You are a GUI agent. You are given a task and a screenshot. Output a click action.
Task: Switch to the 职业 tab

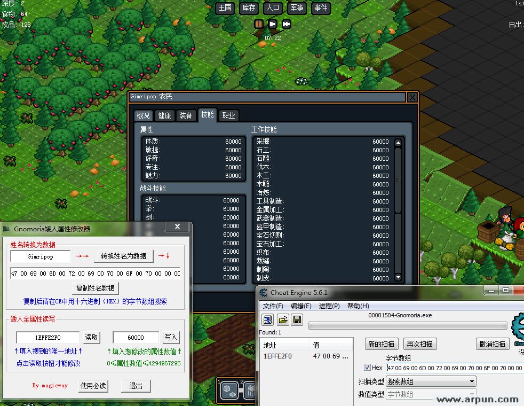[x=228, y=115]
